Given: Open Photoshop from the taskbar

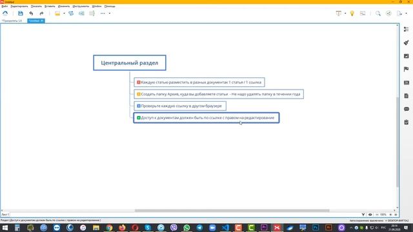Looking at the screenshot, I should 316,227.
